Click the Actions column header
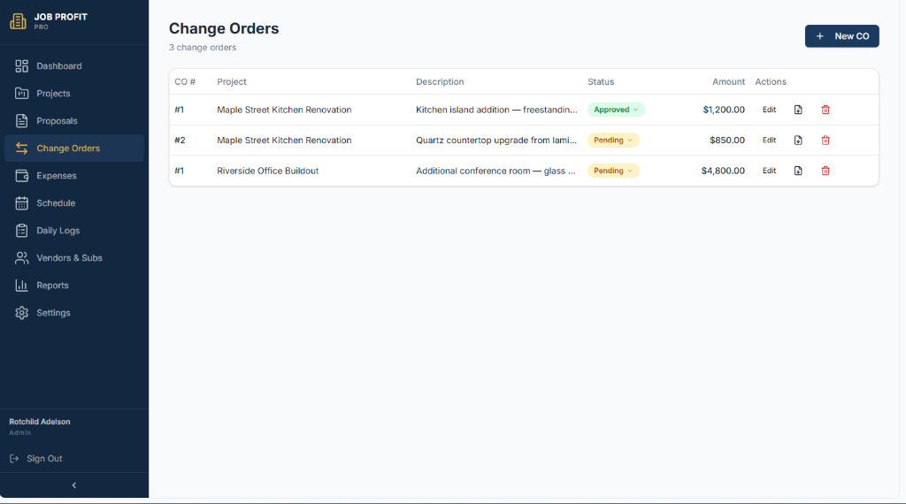Viewport: 906px width, 504px height. 771,82
